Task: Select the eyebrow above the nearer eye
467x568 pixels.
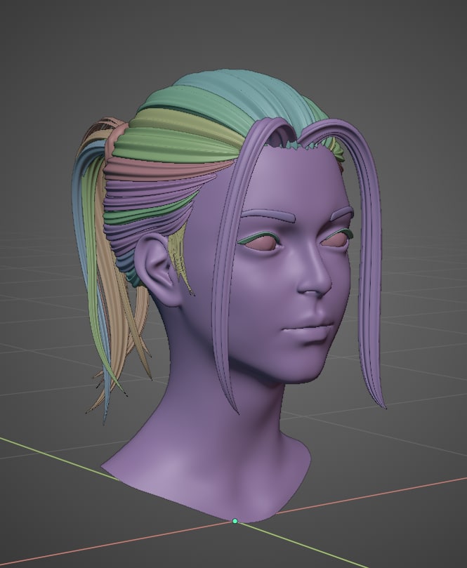Action: click(269, 216)
